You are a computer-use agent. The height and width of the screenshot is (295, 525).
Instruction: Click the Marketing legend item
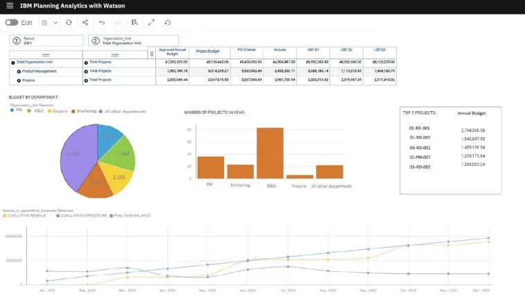tap(84, 111)
